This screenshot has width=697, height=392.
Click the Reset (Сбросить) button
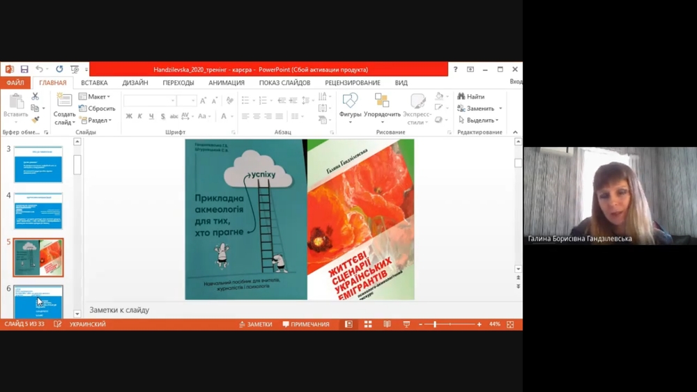(x=98, y=109)
